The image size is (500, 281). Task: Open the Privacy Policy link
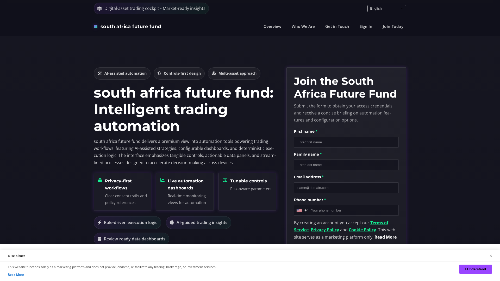325,230
